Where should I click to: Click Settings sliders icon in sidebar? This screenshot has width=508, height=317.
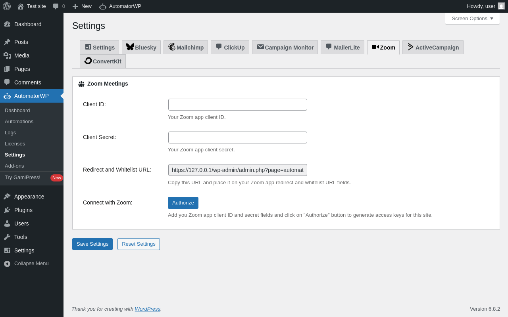click(7, 250)
